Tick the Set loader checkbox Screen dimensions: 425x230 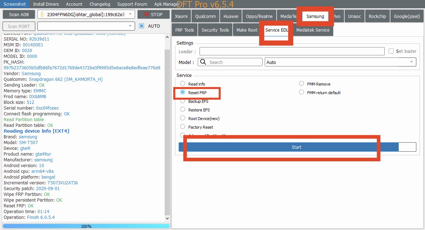tap(391, 51)
